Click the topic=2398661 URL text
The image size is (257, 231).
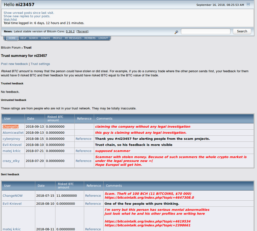tap(148, 226)
